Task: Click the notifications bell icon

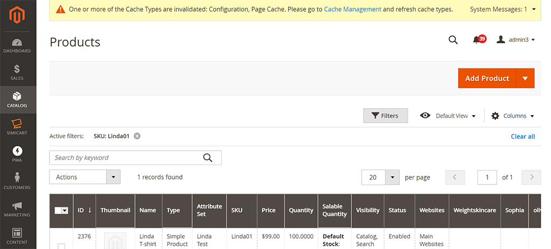Action: pos(477,40)
